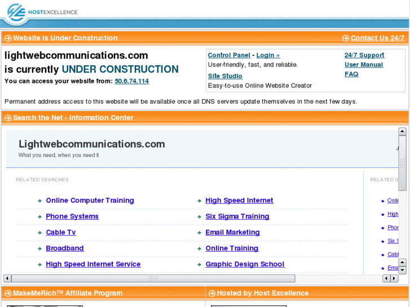This screenshot has width=410, height=307.
Task: Click bullet arrow next to Online Computer Training
Action: click(x=39, y=201)
